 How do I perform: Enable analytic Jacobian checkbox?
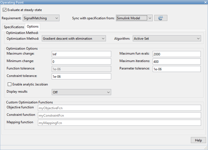(10, 84)
